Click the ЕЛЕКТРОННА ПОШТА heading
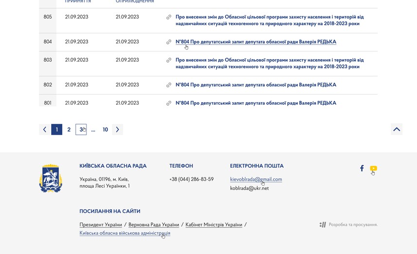 point(257,166)
